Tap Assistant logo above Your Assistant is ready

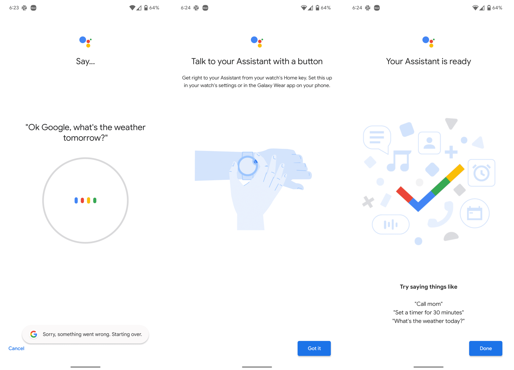(428, 42)
